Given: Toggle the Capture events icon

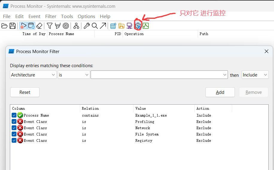Looking at the screenshot, I should (23, 26).
